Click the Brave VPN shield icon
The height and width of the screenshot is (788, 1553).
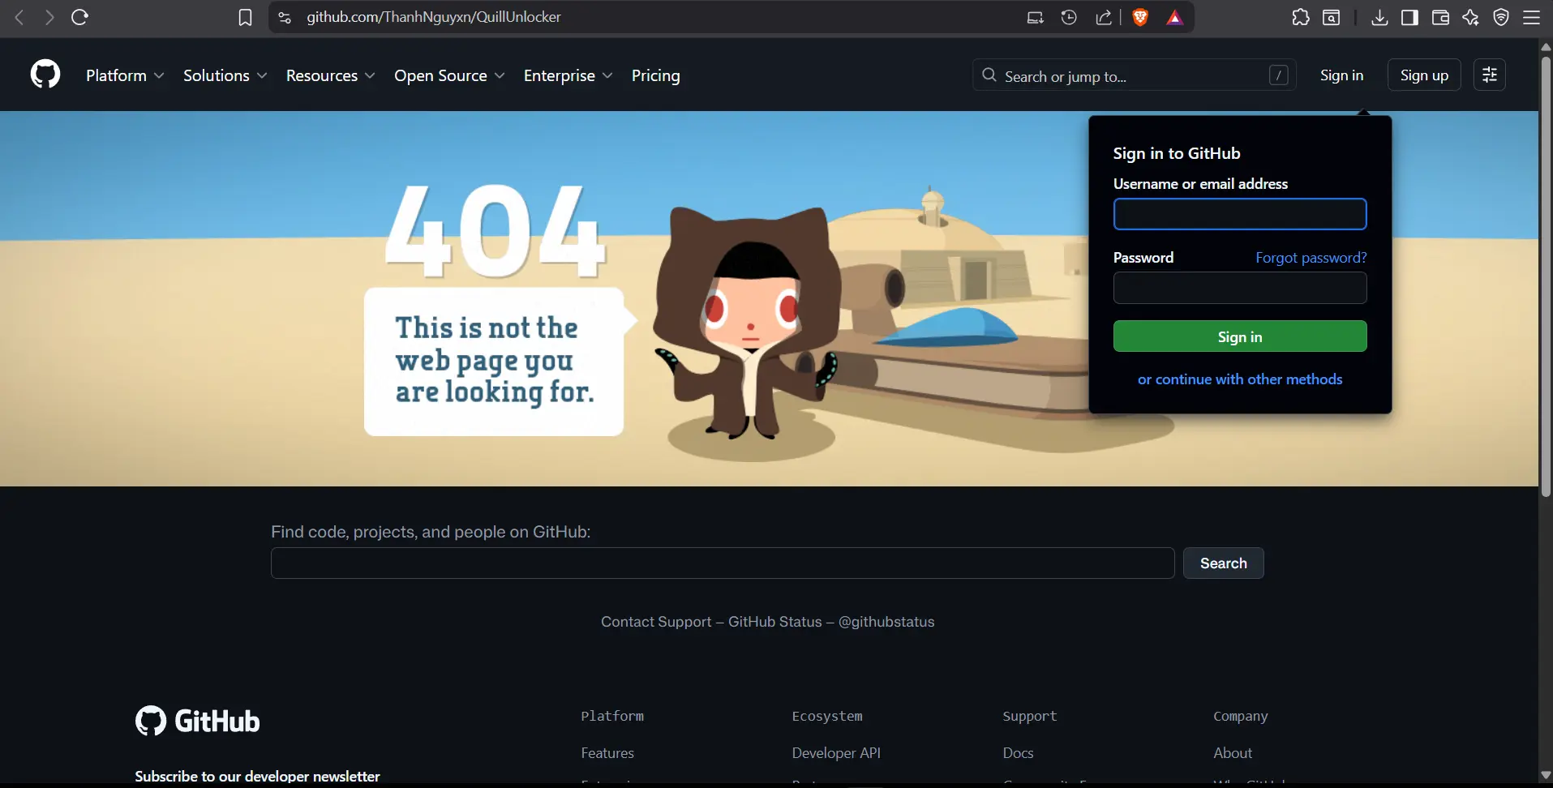click(1501, 17)
